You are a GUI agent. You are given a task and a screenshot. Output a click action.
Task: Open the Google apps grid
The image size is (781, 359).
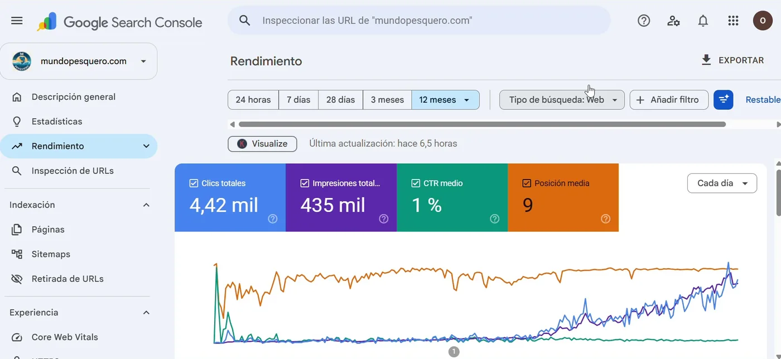pyautogui.click(x=733, y=21)
